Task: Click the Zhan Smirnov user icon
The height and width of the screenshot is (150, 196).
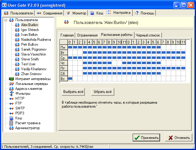Action: pos(17,74)
